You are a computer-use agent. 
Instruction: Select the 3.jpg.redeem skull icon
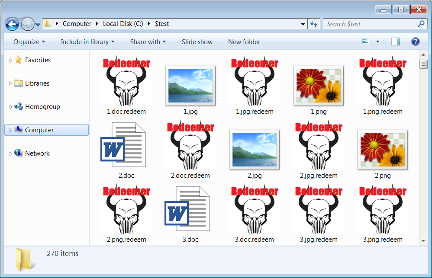click(x=319, y=209)
